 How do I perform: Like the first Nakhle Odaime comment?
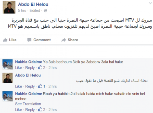coord(19,68)
